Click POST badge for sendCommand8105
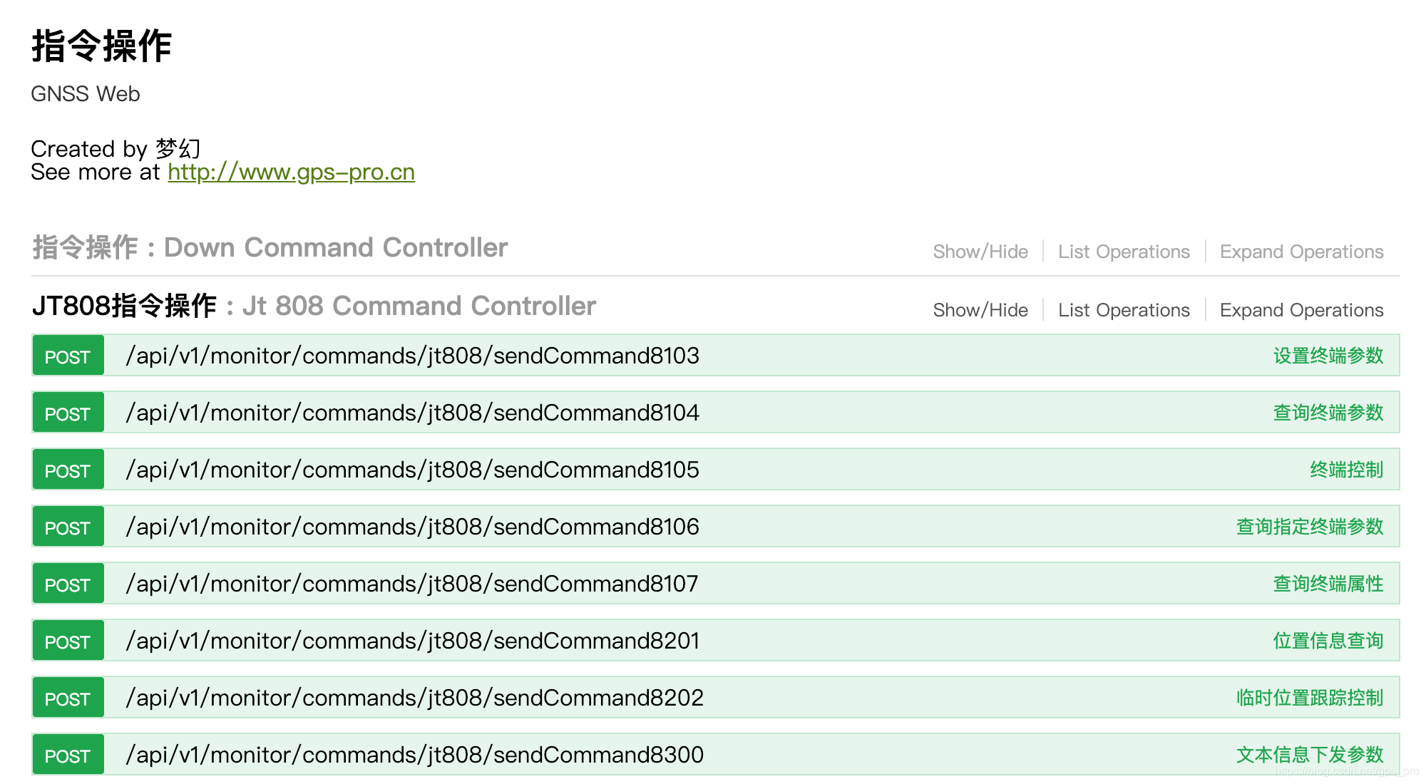 (68, 470)
